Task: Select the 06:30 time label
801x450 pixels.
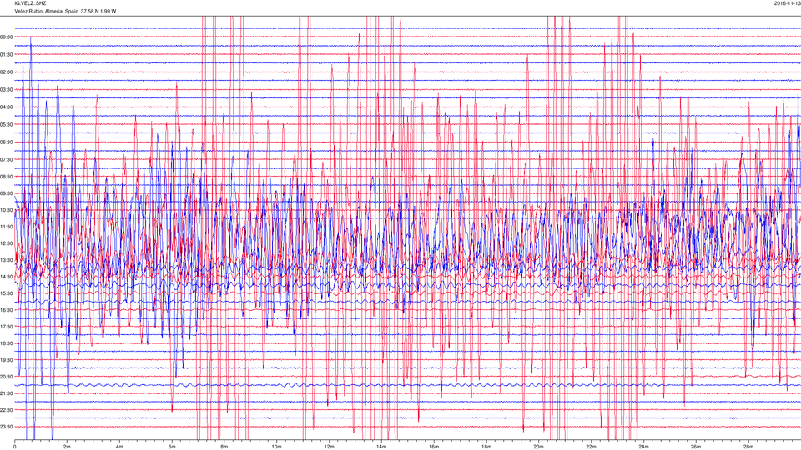Action: click(x=6, y=142)
